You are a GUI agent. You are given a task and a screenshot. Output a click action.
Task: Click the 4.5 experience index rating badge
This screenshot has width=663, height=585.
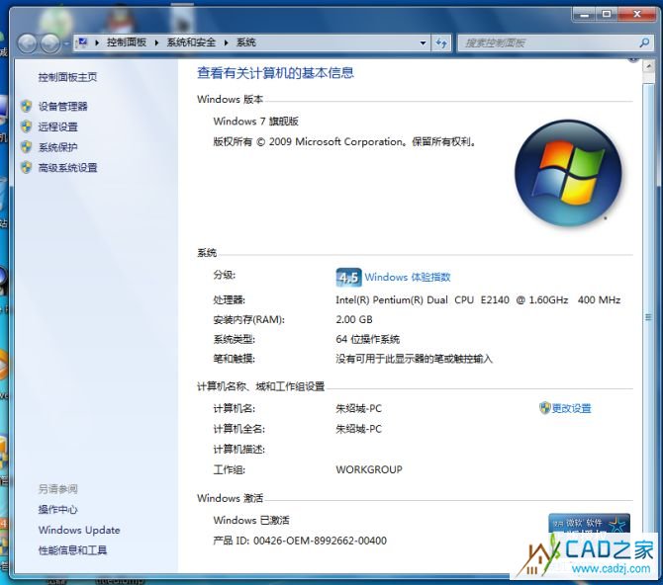(348, 278)
